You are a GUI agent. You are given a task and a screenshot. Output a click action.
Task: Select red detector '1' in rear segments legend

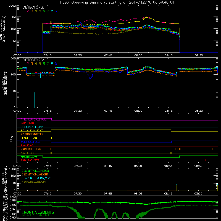24,64
